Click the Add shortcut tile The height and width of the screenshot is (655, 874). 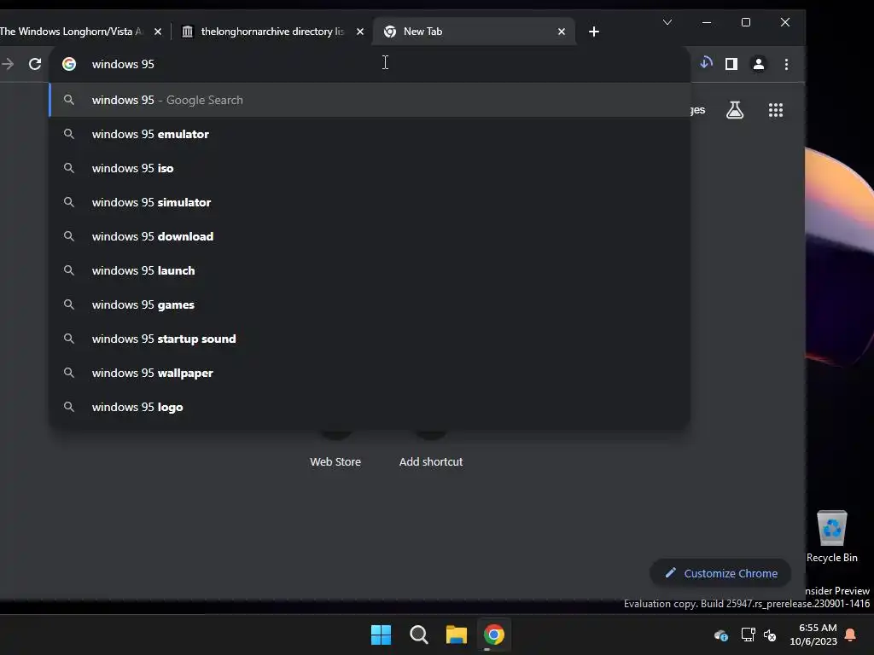coord(431,461)
